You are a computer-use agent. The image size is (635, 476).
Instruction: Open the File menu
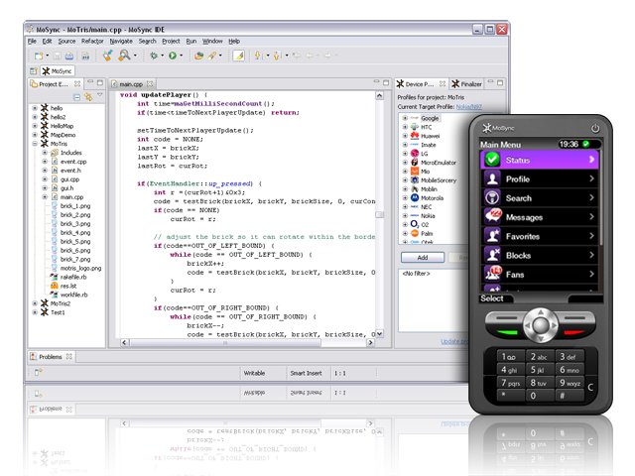click(x=32, y=42)
